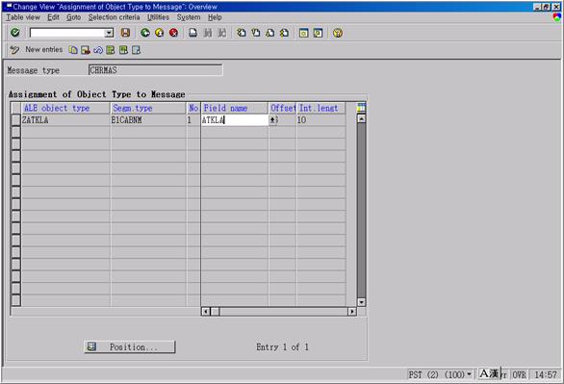Click the Find Next binoculars icon

222,33
